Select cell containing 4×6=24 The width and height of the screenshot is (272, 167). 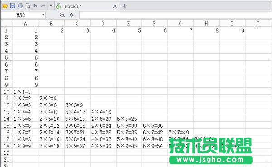103,125
